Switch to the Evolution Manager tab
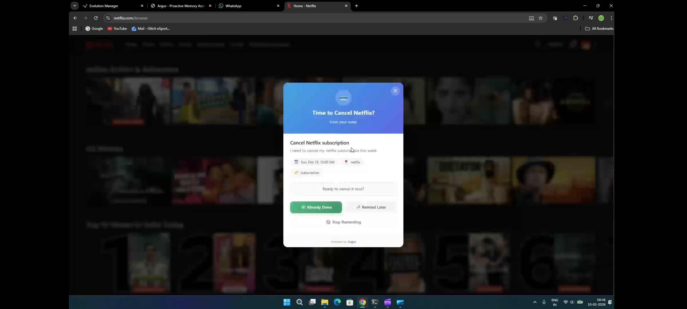Image resolution: width=687 pixels, height=309 pixels. pos(112,6)
